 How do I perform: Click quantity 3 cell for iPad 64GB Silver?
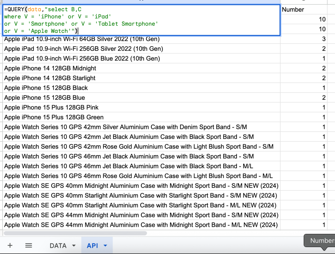[308, 39]
